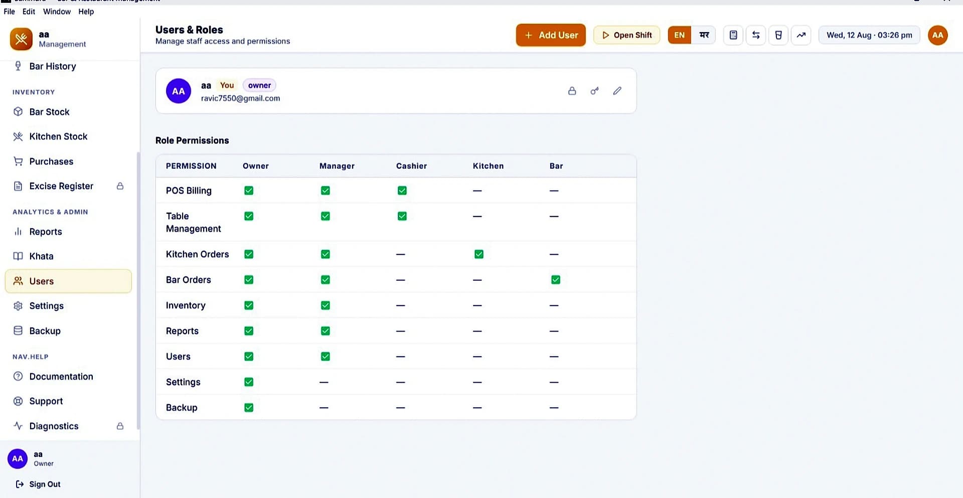Open the calculator icon in top toolbar
The width and height of the screenshot is (963, 498).
click(x=733, y=35)
